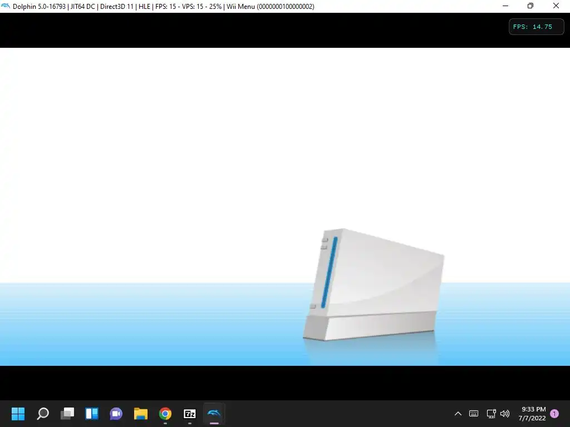
Task: Select the Dolphin emulator taskbar icon
Action: coord(214,414)
